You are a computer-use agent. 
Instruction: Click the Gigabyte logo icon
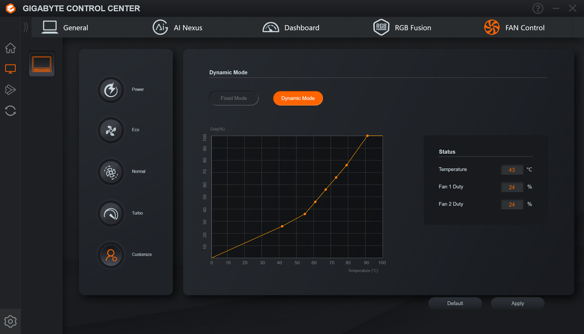11,8
